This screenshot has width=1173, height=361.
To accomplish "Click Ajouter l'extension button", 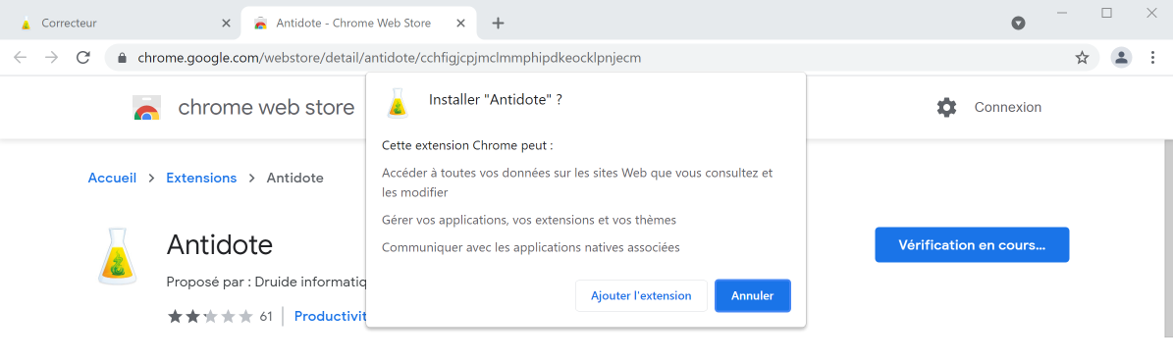I will point(641,295).
